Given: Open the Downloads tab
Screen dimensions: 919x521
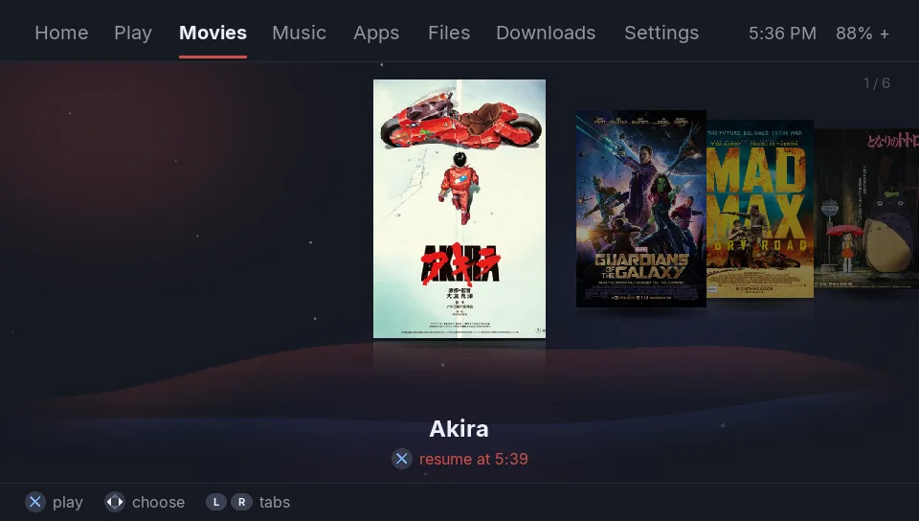Looking at the screenshot, I should pyautogui.click(x=546, y=33).
